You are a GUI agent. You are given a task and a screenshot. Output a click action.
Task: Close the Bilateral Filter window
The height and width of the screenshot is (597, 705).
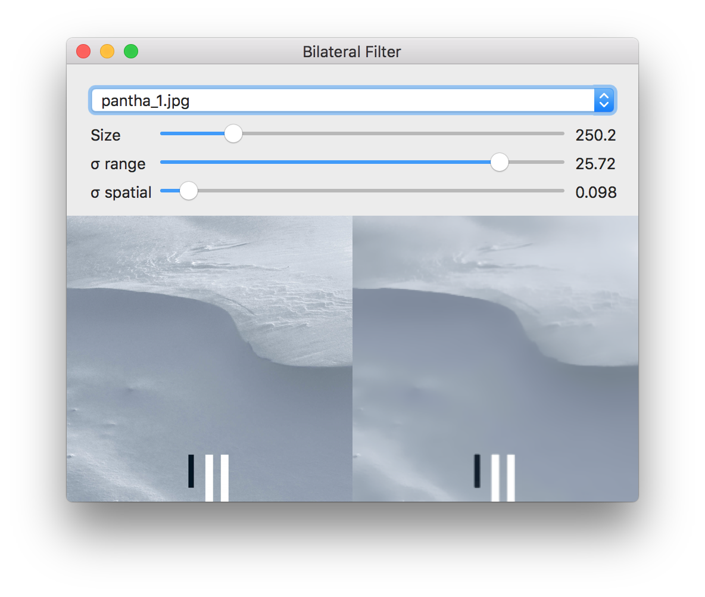83,51
